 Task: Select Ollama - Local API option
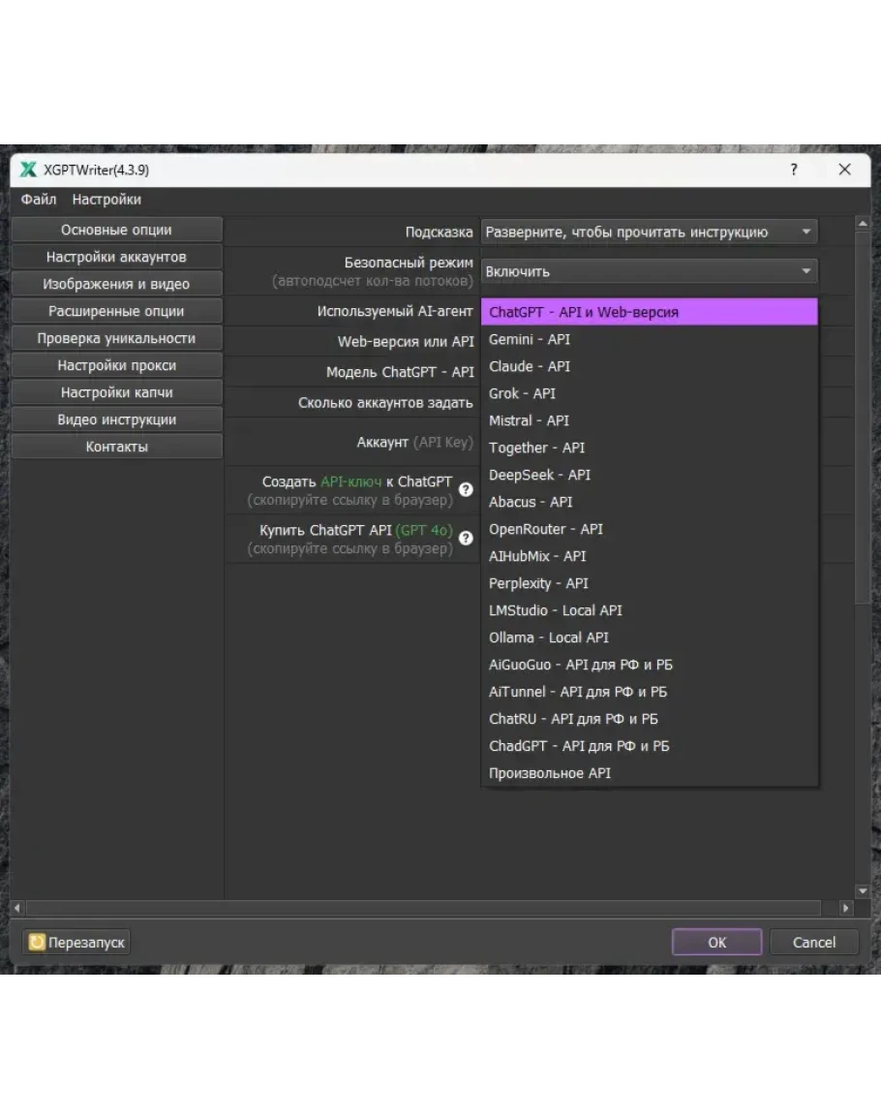[650, 637]
